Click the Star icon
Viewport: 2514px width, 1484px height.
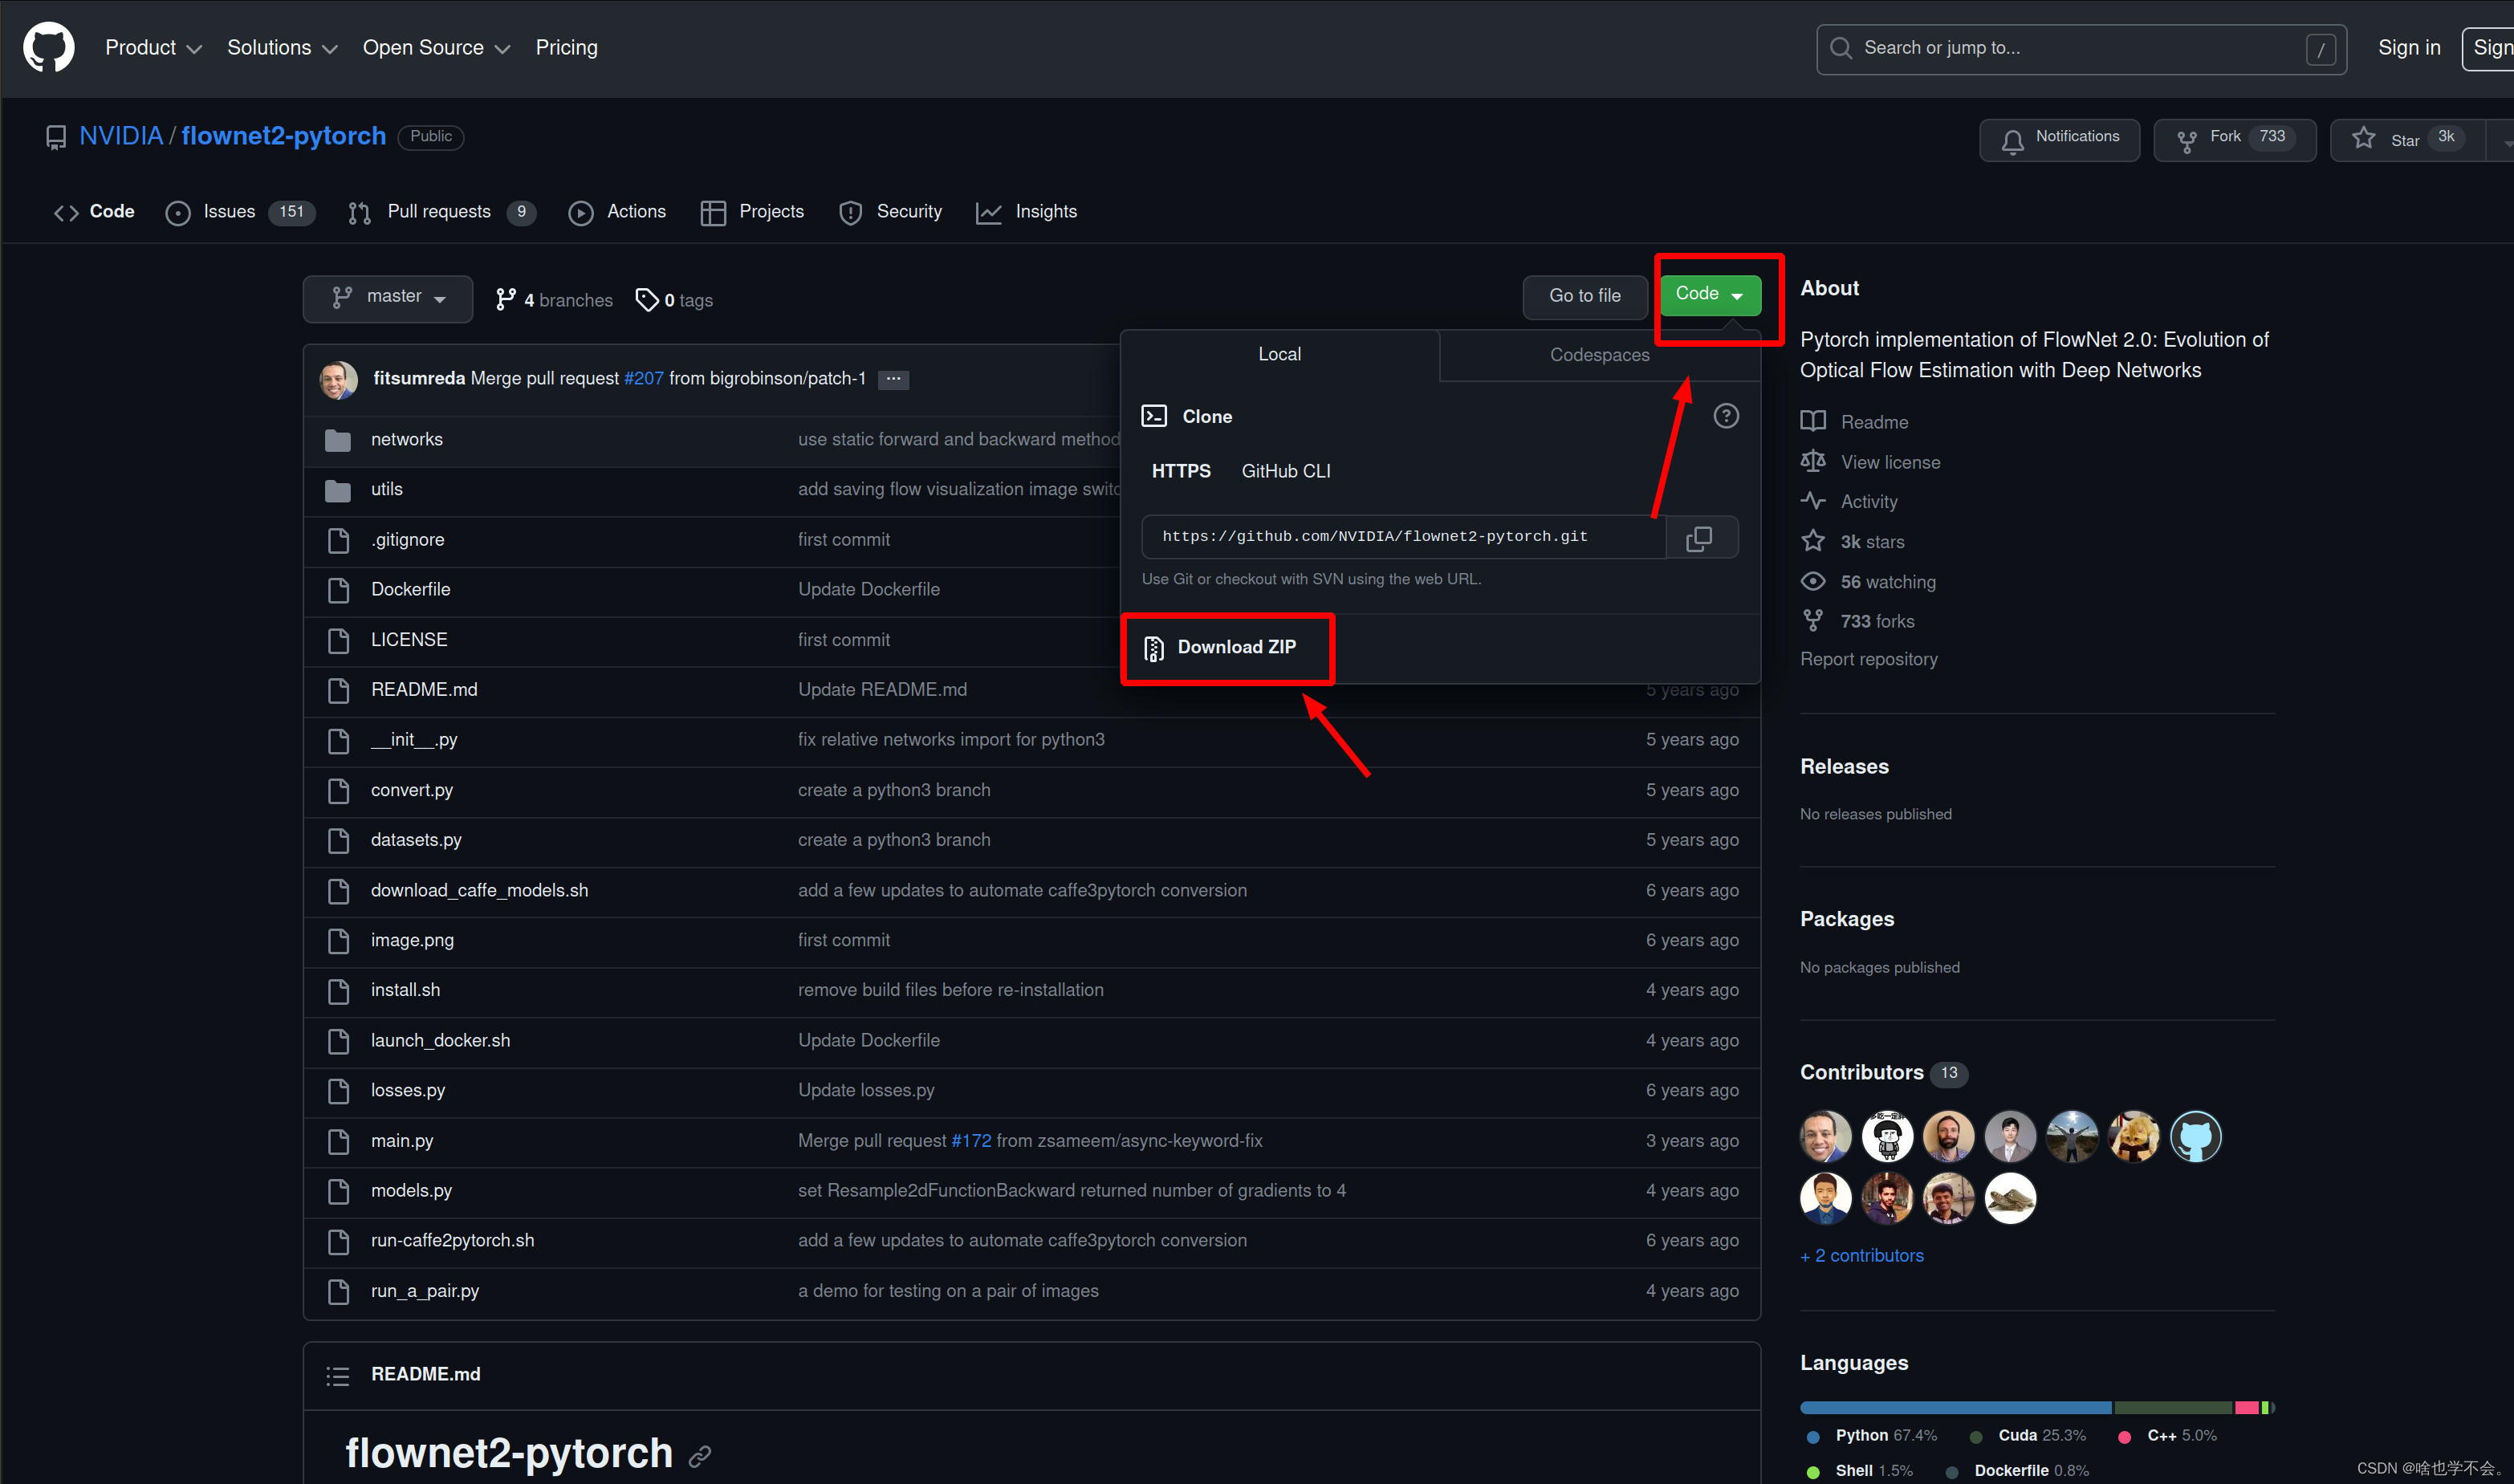pos(2363,138)
